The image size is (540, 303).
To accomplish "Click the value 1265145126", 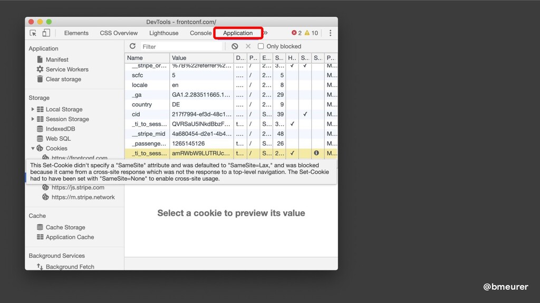I will click(188, 143).
